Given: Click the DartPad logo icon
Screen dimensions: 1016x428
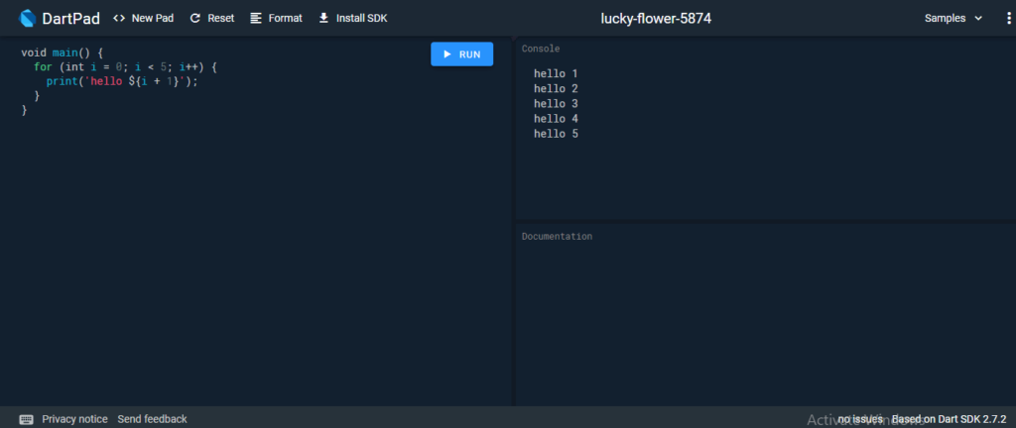Looking at the screenshot, I should click(28, 18).
